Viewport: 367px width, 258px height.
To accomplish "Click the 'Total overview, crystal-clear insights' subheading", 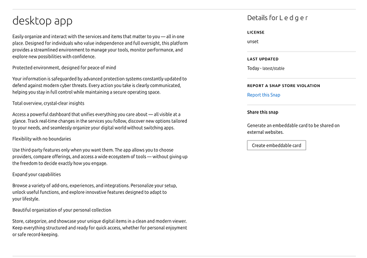I will pyautogui.click(x=48, y=103).
